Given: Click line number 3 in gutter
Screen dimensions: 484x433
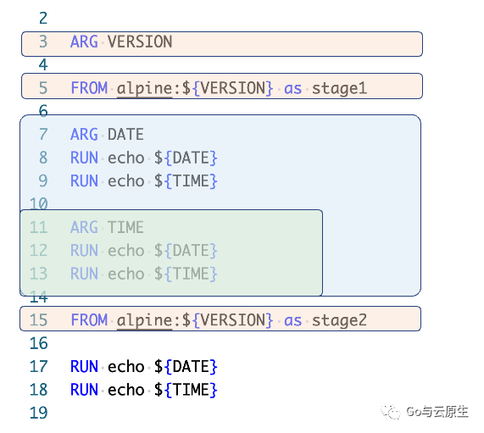Looking at the screenshot, I should tap(43, 42).
